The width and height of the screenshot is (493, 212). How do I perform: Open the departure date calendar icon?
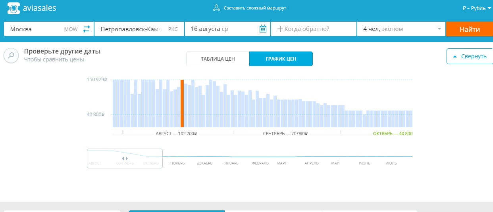[263, 29]
